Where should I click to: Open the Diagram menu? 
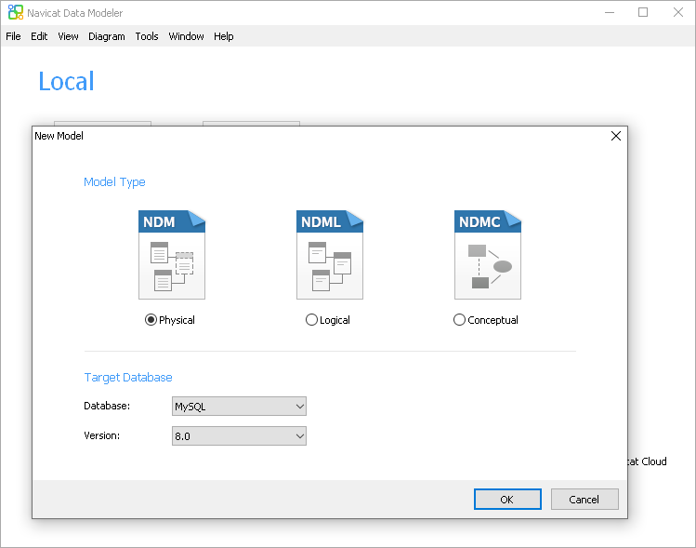(x=107, y=36)
